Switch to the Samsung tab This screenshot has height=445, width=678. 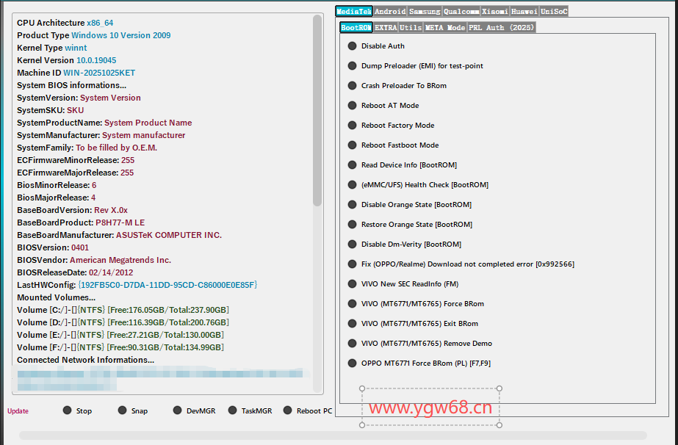[425, 11]
